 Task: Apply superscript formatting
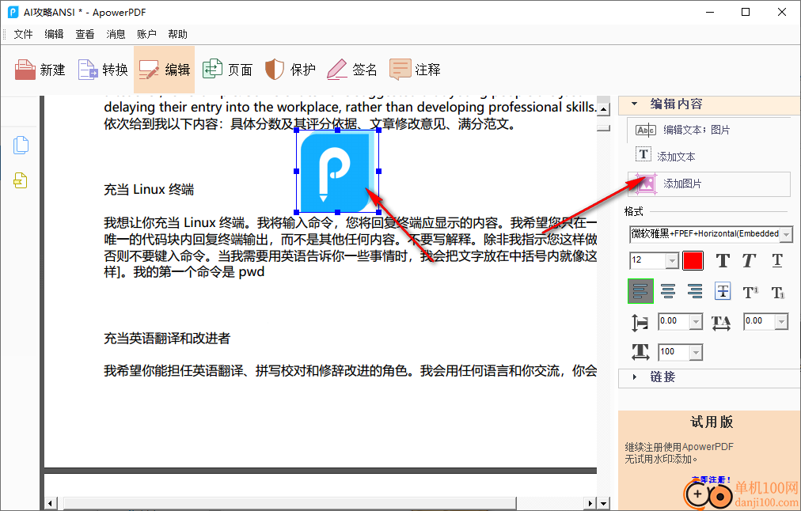pyautogui.click(x=750, y=292)
